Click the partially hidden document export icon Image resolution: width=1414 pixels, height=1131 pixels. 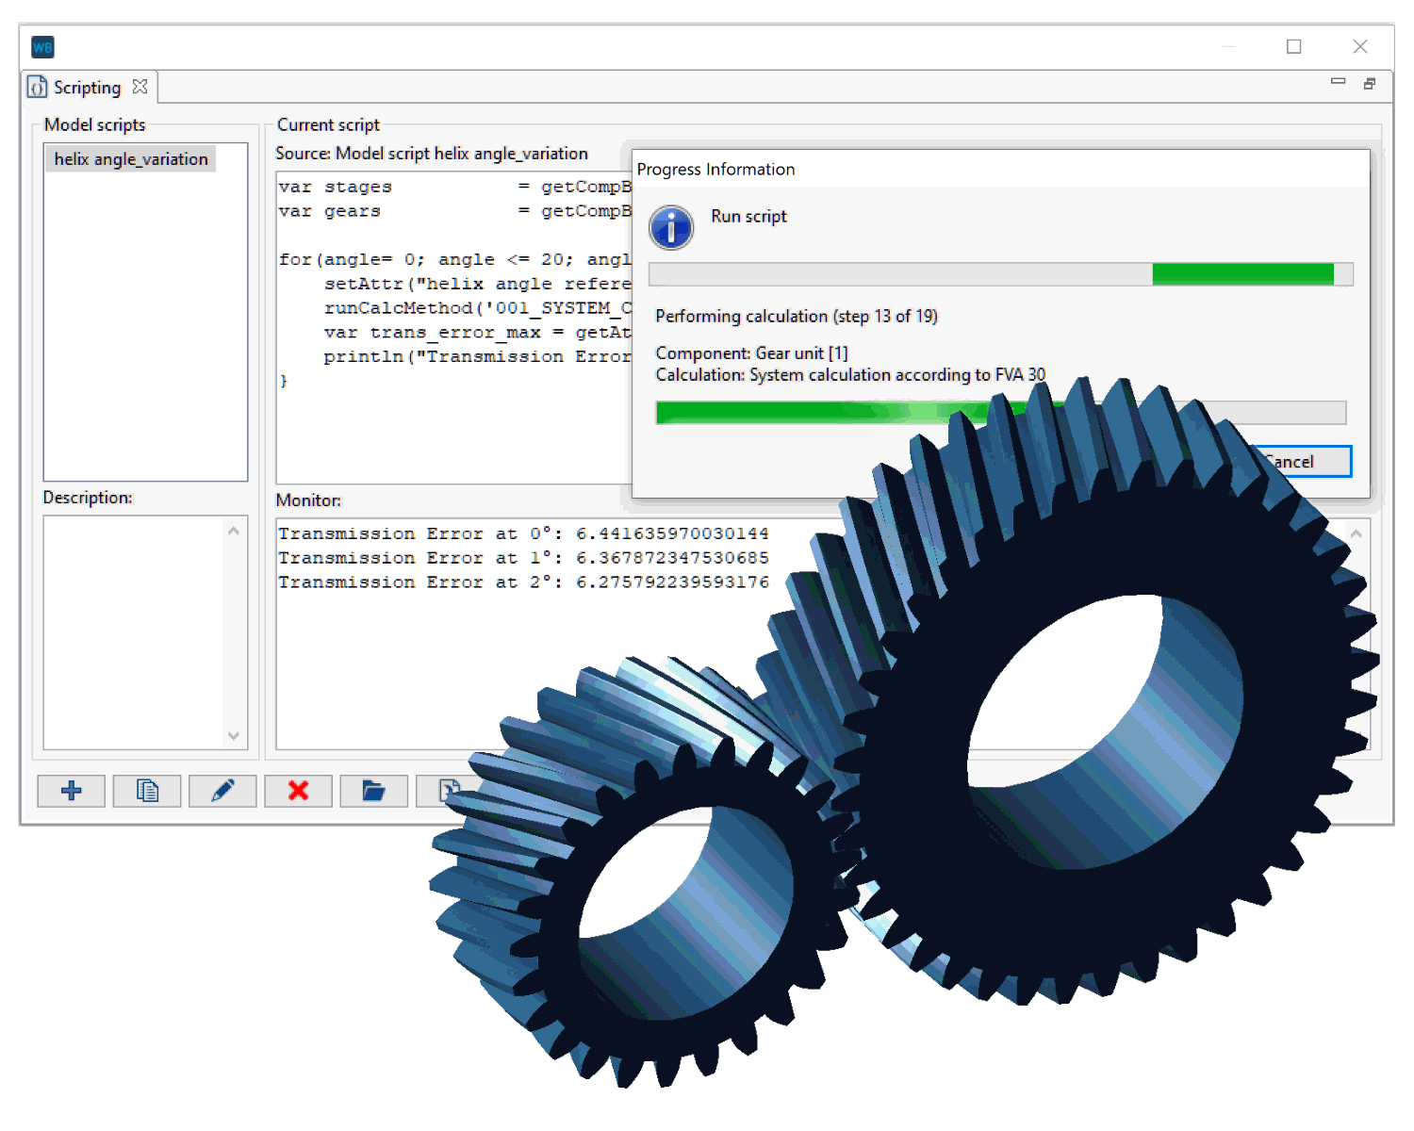[x=448, y=790]
